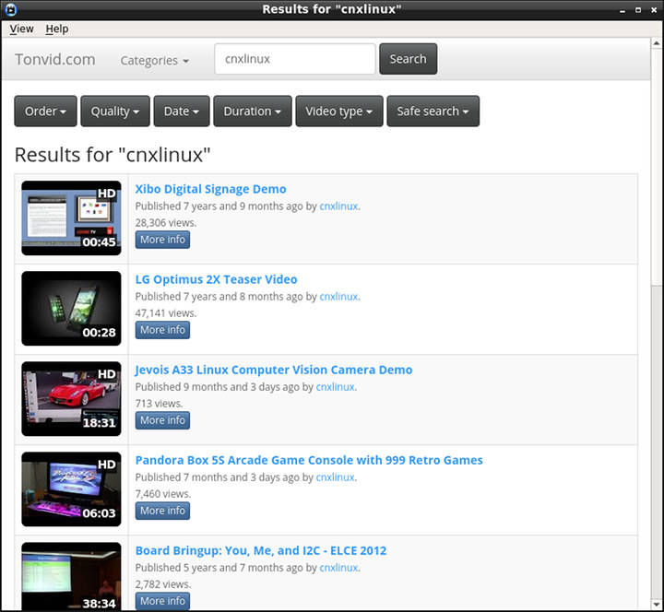Open cnxlinux channel link in Pandora Box row
The height and width of the screenshot is (612, 664).
pyautogui.click(x=336, y=477)
